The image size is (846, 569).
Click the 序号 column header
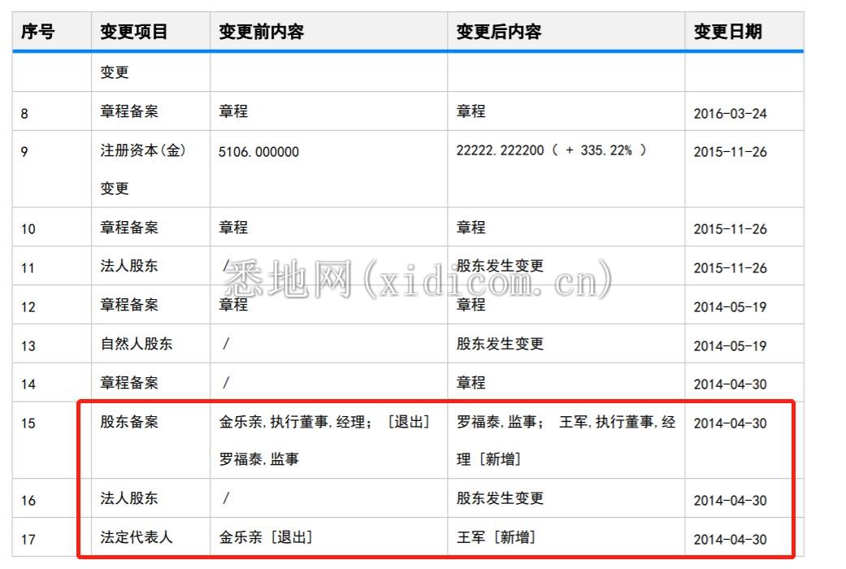pyautogui.click(x=37, y=32)
